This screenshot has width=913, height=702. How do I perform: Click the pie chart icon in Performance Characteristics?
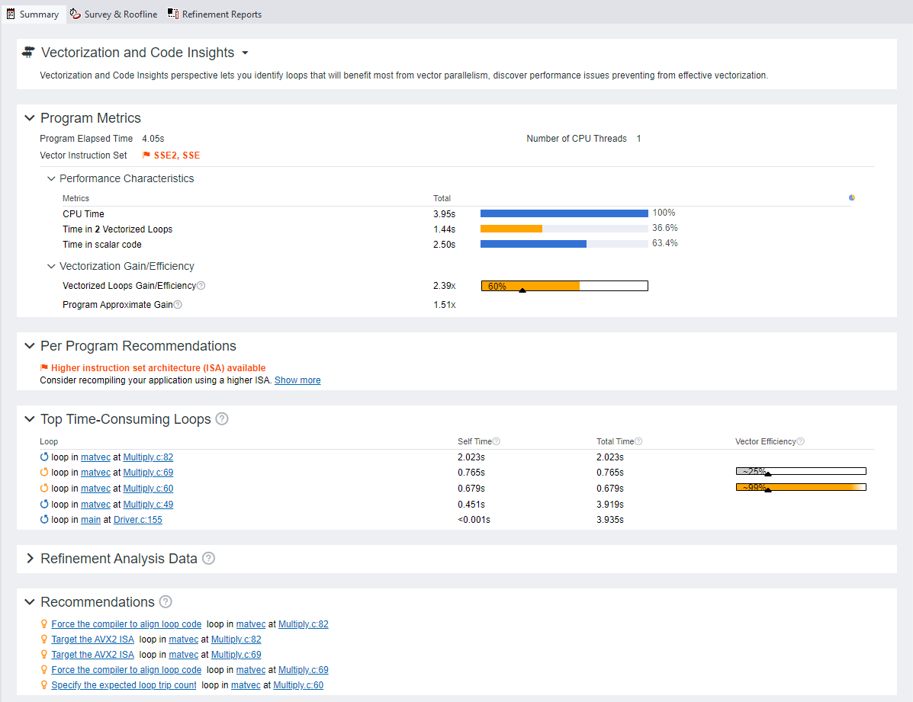pos(852,197)
